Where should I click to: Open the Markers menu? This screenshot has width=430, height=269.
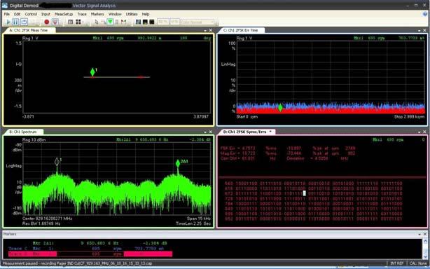click(97, 14)
